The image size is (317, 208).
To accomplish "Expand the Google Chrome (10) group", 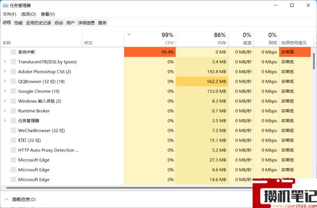I will tap(5, 91).
